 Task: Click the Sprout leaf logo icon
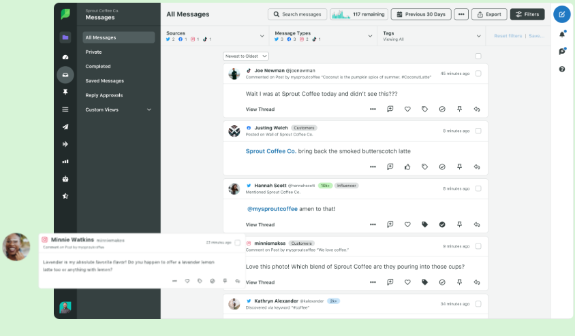(x=65, y=14)
